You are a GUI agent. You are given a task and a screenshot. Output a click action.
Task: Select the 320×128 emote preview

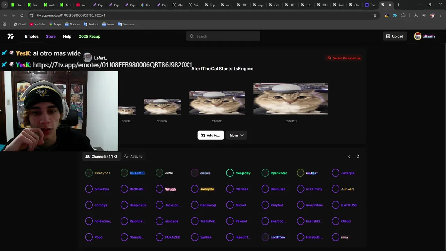(290, 99)
